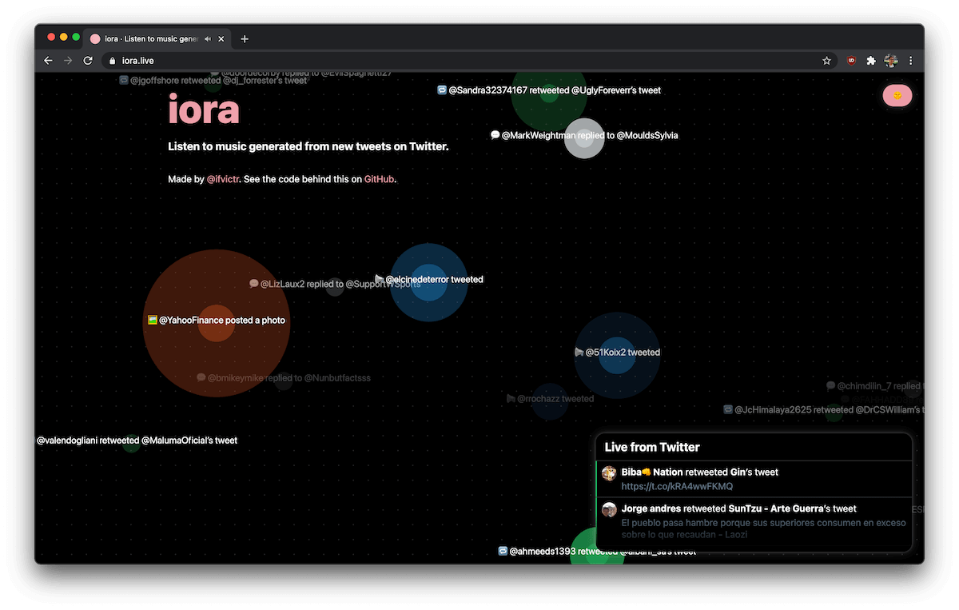The height and width of the screenshot is (610, 959).
Task: Click the Live from Twitter panel header
Action: (754, 447)
